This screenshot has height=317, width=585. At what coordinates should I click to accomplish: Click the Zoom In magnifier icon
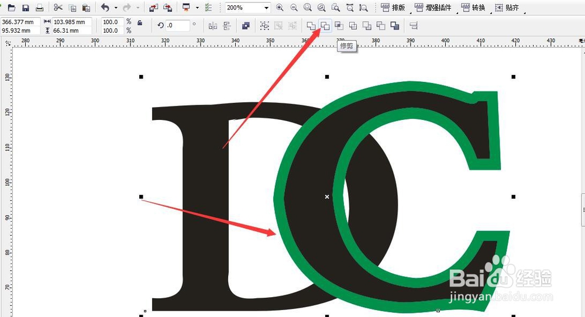click(x=280, y=8)
